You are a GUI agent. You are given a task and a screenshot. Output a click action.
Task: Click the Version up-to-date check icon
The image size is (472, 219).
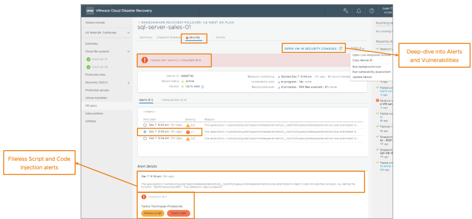tap(183, 87)
